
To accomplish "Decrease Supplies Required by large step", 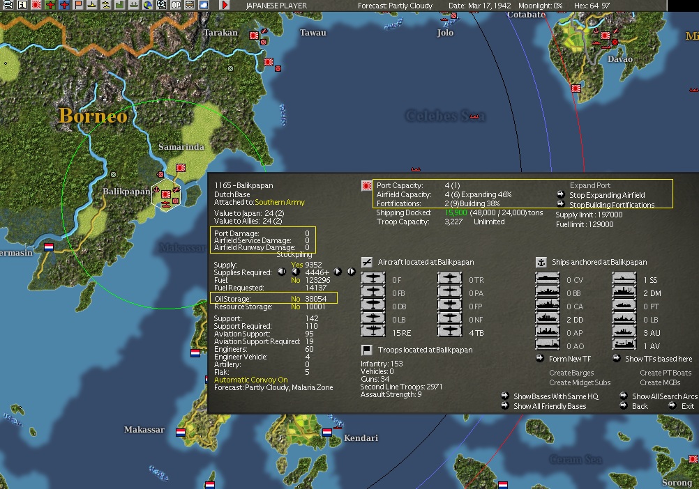I will click(281, 272).
